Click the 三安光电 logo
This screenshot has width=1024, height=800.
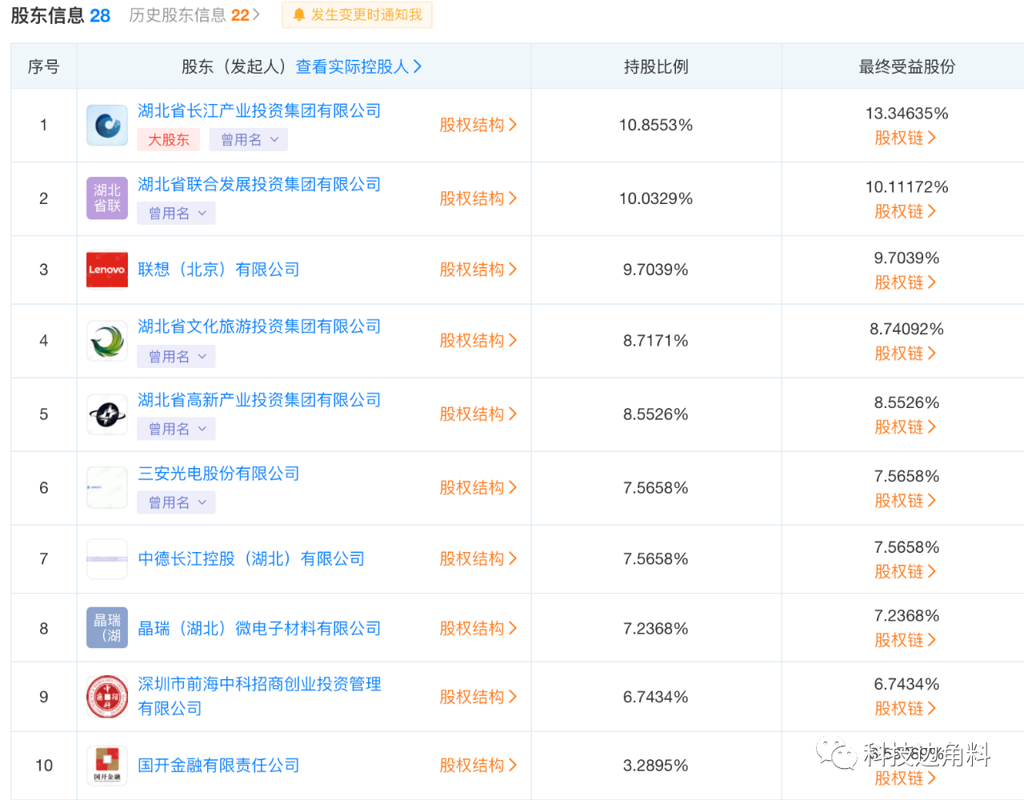[107, 488]
